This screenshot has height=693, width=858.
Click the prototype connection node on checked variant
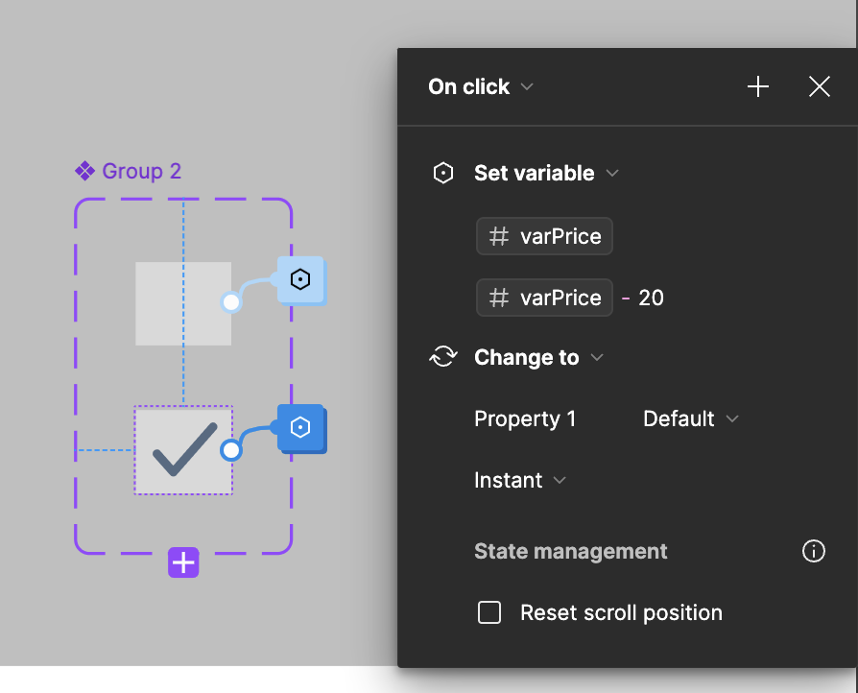[231, 450]
